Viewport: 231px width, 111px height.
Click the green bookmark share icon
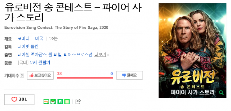tap(60, 101)
